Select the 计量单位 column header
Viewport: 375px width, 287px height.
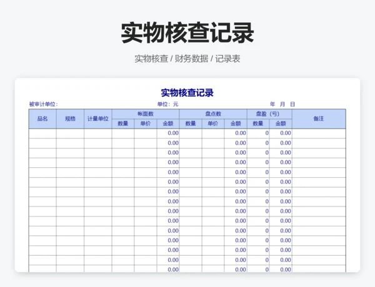coord(98,119)
